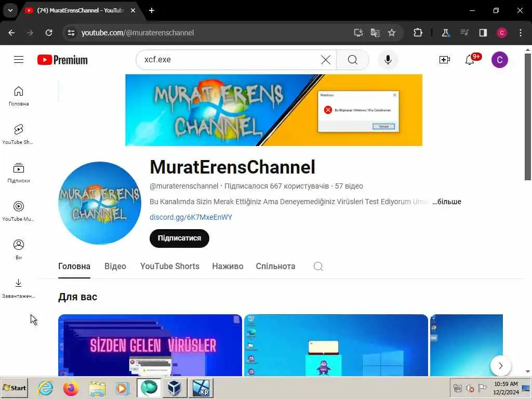The width and height of the screenshot is (532, 399).
Task: Open Підписки in the sidebar
Action: (19, 173)
